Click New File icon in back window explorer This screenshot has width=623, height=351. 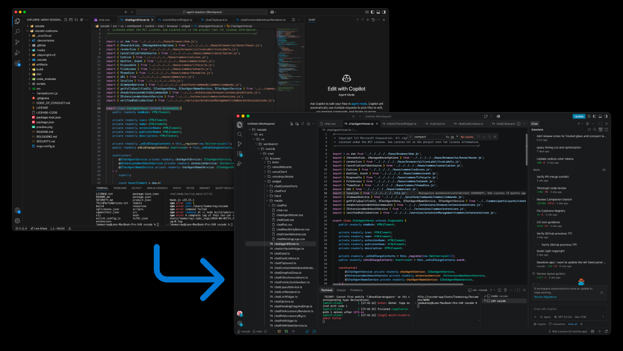click(x=66, y=20)
